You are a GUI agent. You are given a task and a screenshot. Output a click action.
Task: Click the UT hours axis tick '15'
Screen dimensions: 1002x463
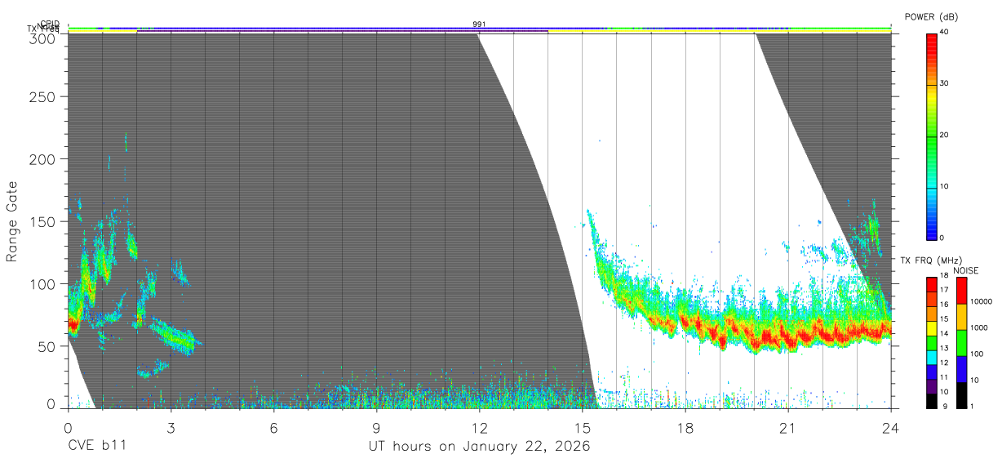pos(582,427)
